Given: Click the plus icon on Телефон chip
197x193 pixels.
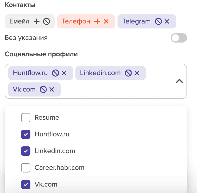Looking at the screenshot, I should click(x=97, y=21).
